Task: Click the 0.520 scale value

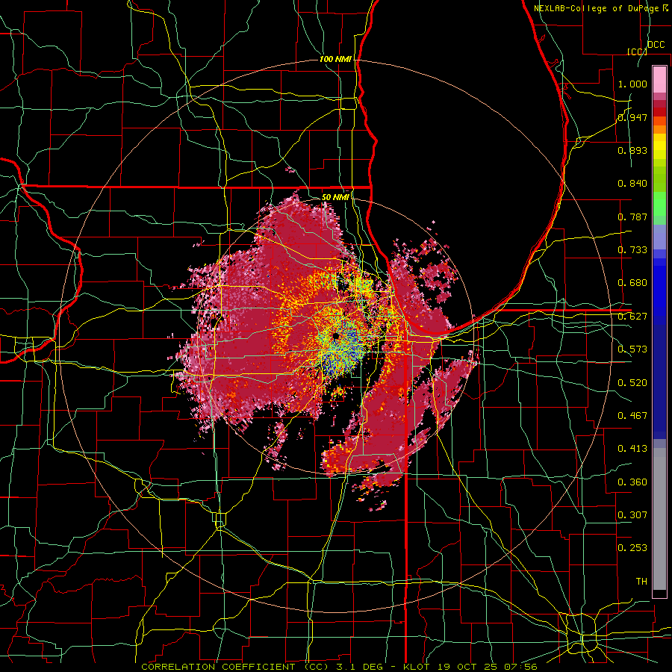Action: [x=632, y=383]
